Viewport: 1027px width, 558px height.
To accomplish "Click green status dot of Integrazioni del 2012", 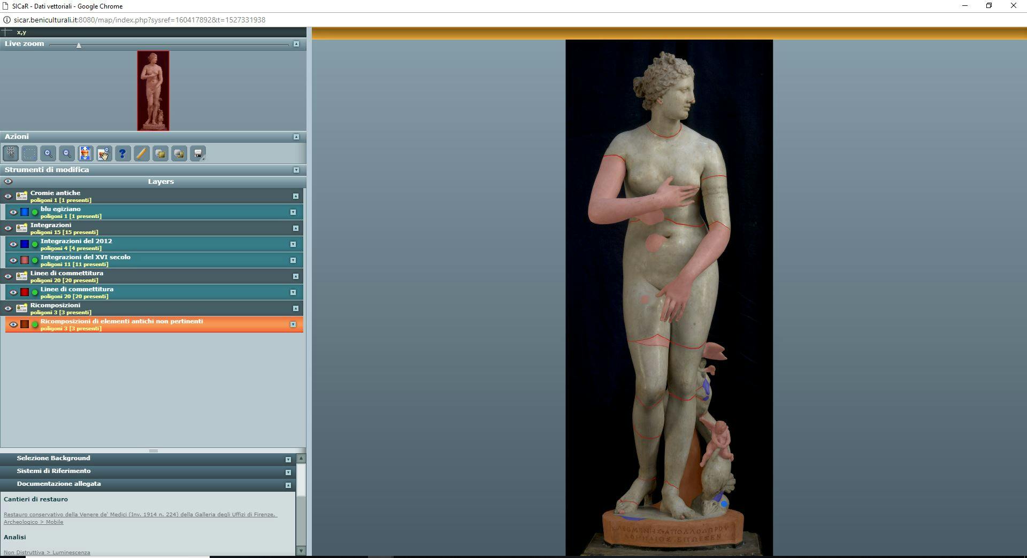I will click(35, 244).
